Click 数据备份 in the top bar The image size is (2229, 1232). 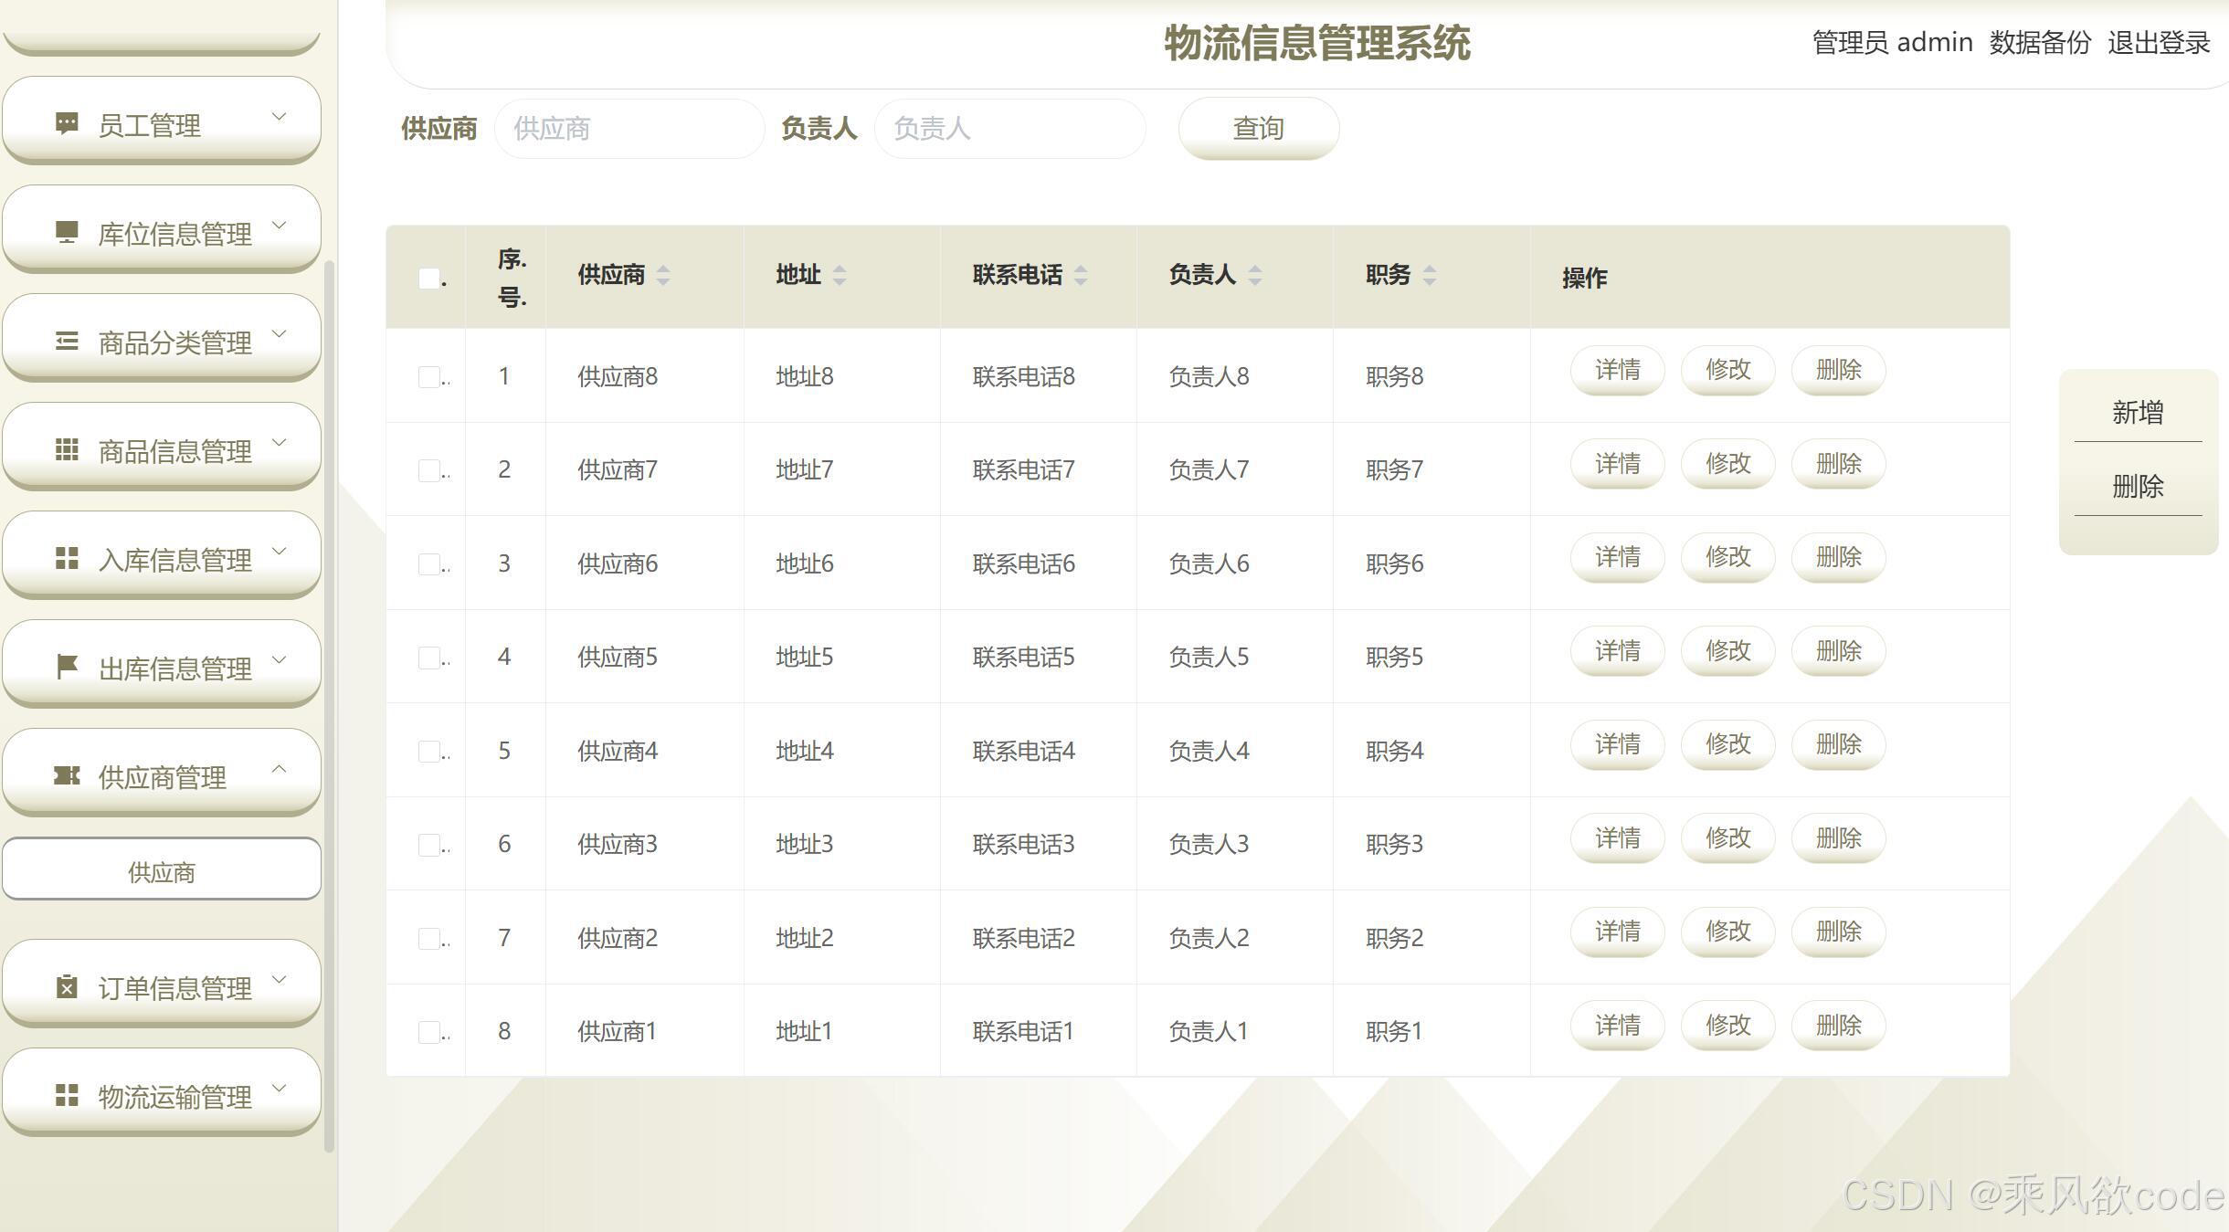tap(2039, 43)
